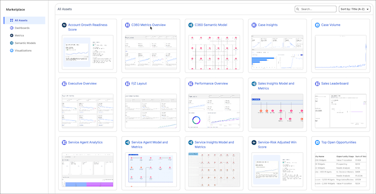Image resolution: width=376 pixels, height=194 pixels.
Task: Open Sales Insights Model and Metrics link
Action: (276, 86)
